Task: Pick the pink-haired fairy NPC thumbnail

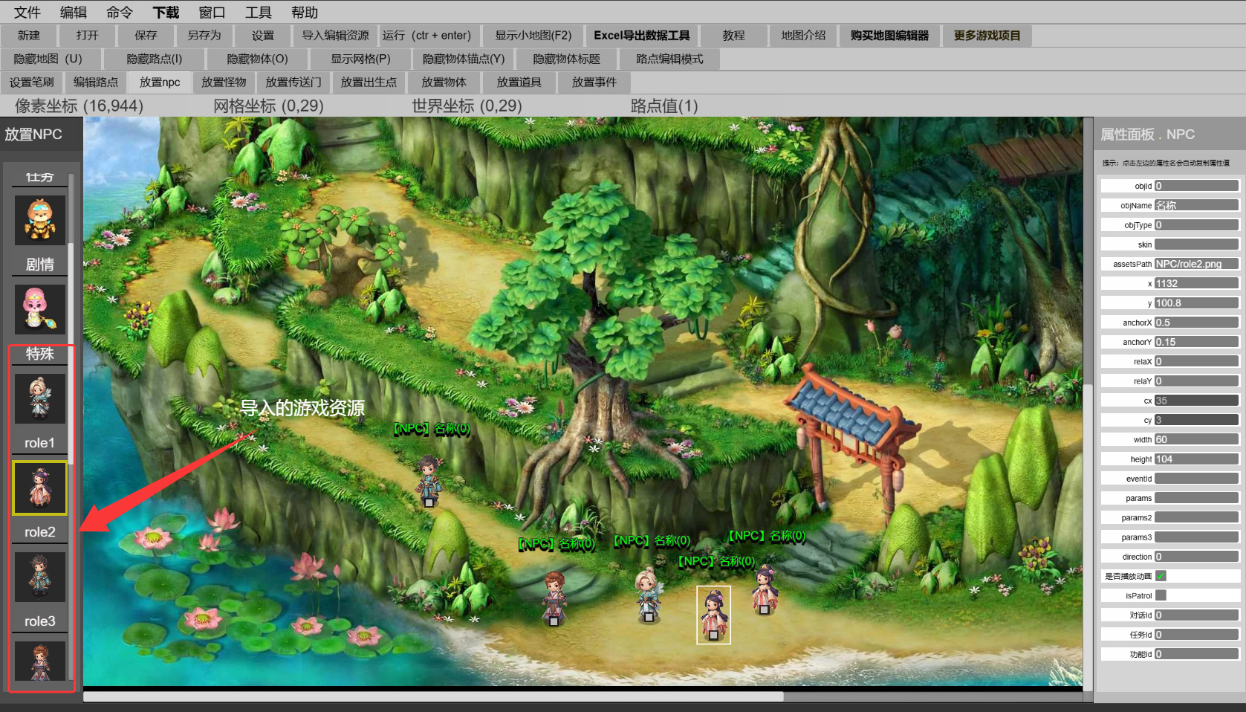Action: point(40,309)
